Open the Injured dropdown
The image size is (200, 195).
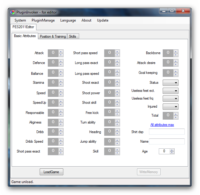[170, 106]
